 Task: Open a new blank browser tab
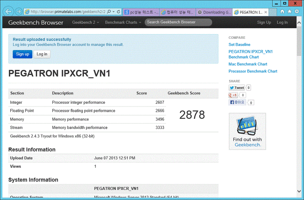coord(273,12)
